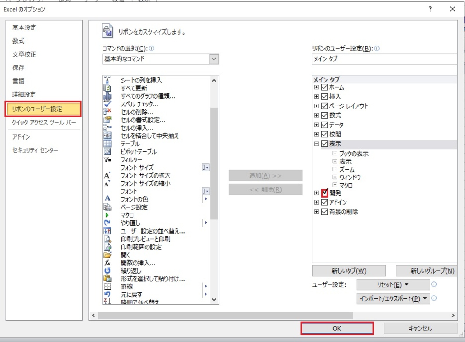This screenshot has height=342, width=465.
Task: Collapse the checked '表示' tab node
Action: [x=316, y=144]
